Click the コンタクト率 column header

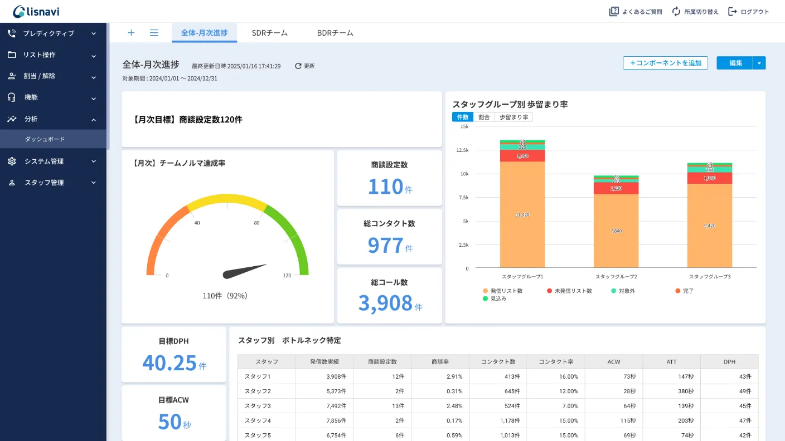point(556,362)
